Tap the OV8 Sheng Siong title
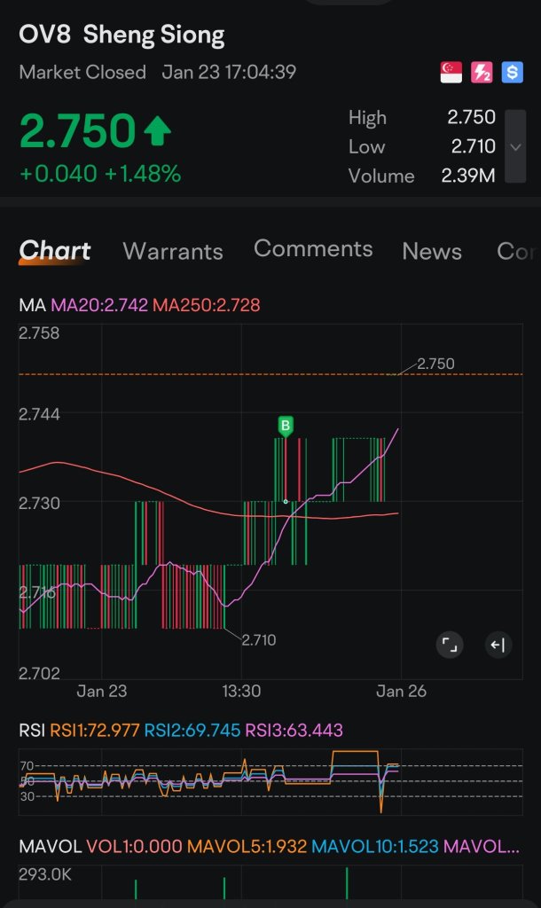The height and width of the screenshot is (908, 541). tap(122, 35)
